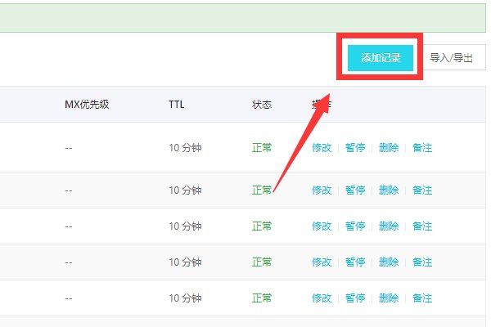Screen dimensions: 491x327
Task: Click 删除 in the second record row
Action: point(389,190)
